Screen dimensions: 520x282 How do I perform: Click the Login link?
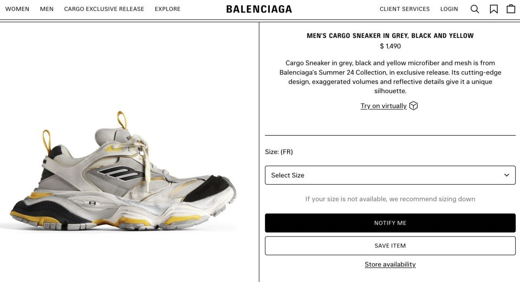tap(449, 9)
